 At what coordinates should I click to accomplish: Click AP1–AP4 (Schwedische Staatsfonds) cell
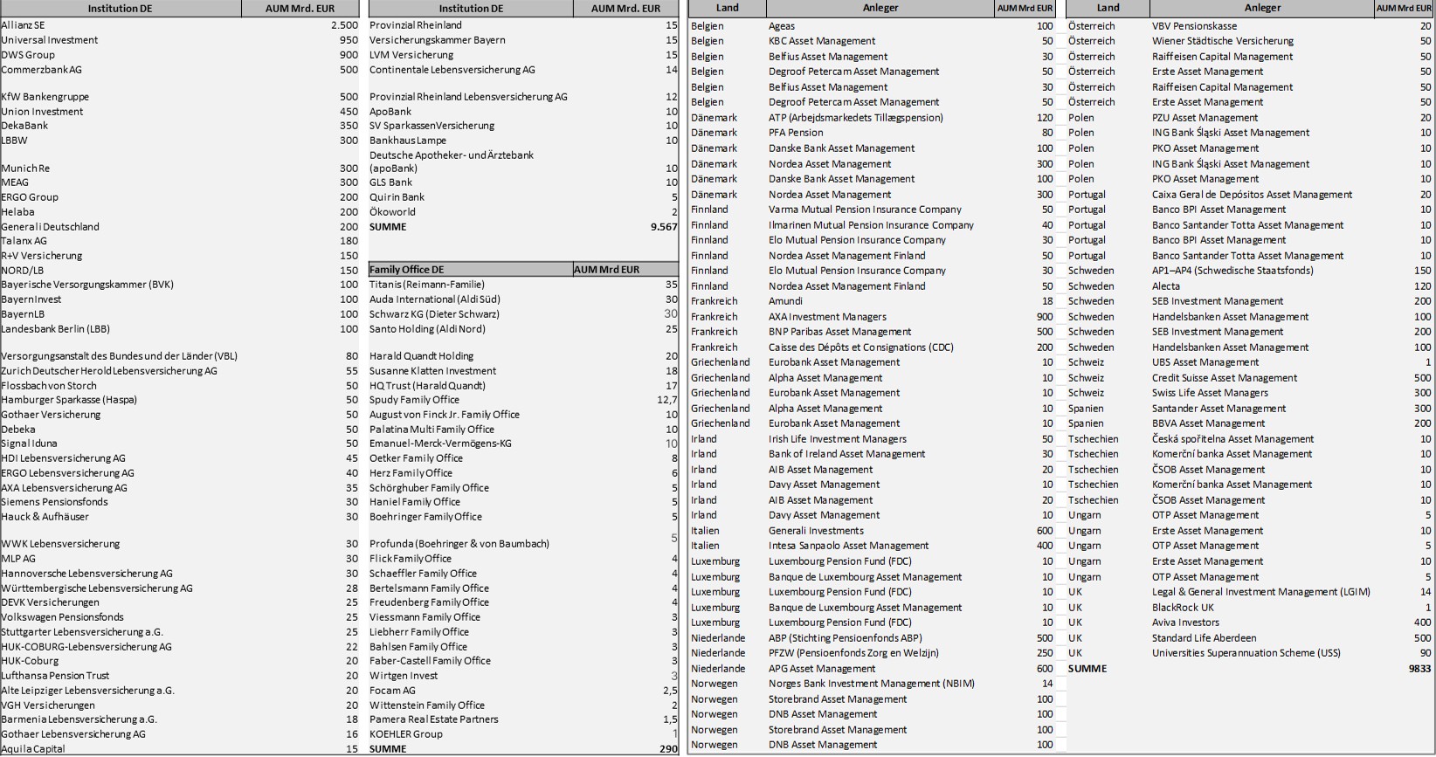coord(1232,271)
